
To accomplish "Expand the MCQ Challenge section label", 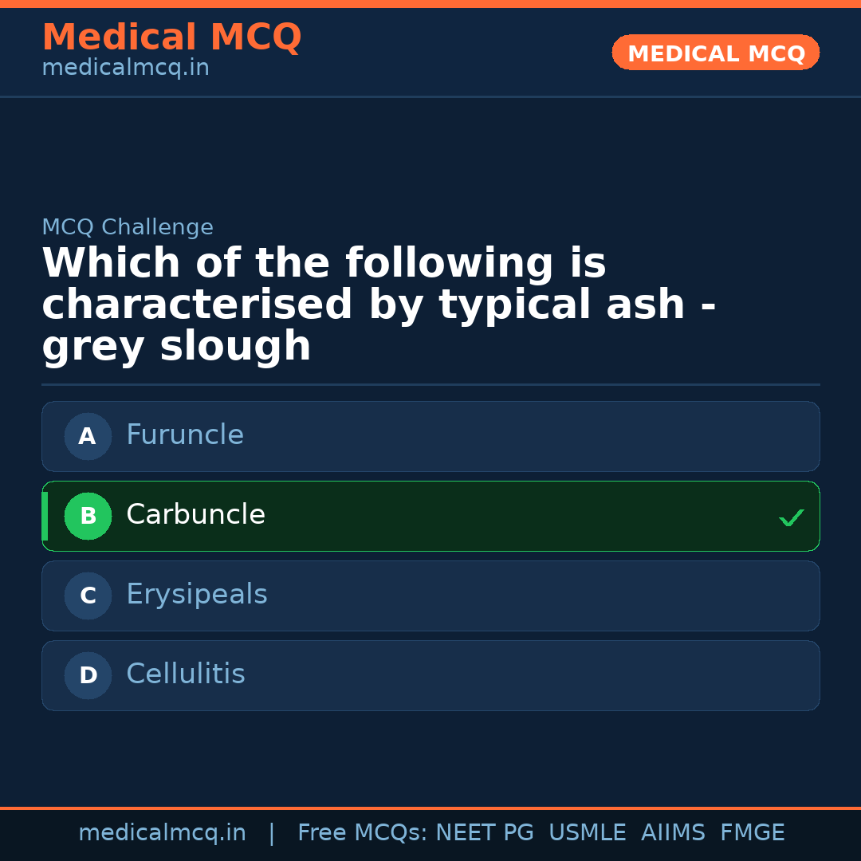I will [128, 227].
